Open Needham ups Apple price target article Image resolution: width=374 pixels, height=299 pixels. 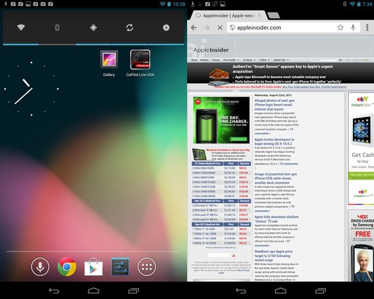(273, 256)
